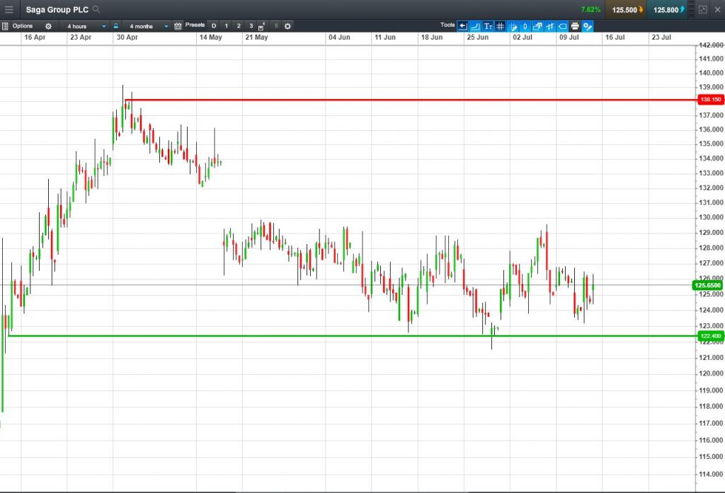Screen dimensions: 725x493
Task: Click the current price tag 125.6500
Action: pyautogui.click(x=708, y=285)
